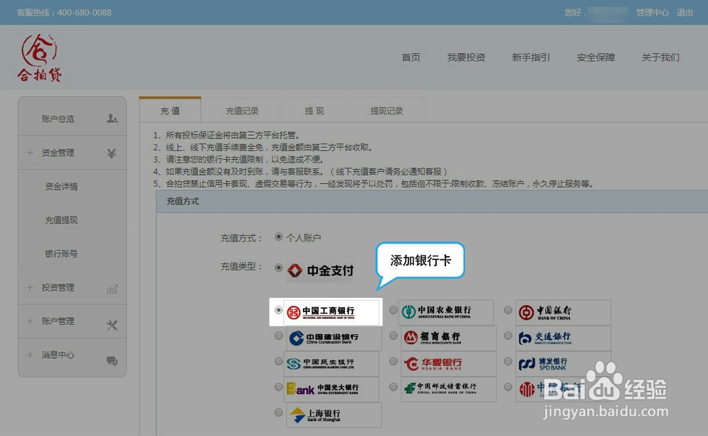This screenshot has height=436, width=708.
Task: Select the 中国工商银行 radio button
Action: [x=278, y=310]
